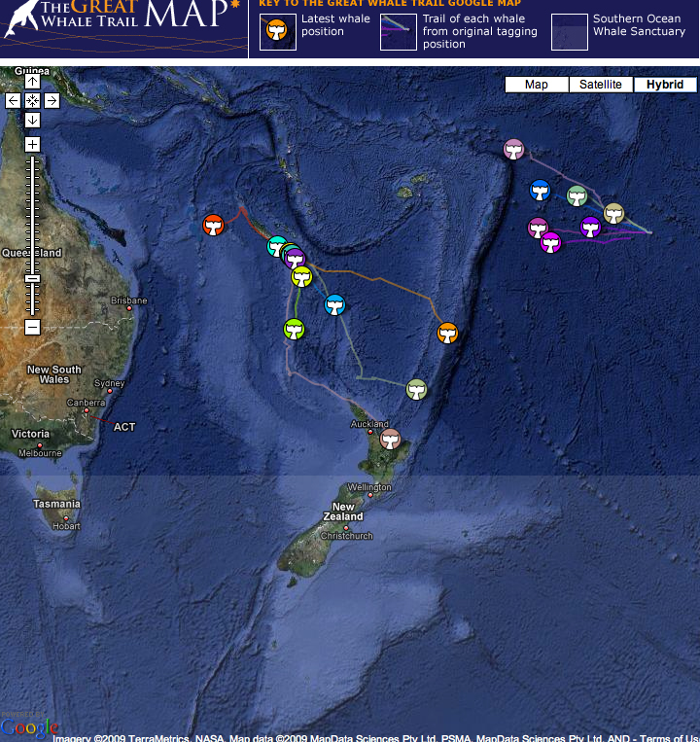Click the sage green whale marker north of Auckland
The image size is (700, 742).
[x=417, y=390]
